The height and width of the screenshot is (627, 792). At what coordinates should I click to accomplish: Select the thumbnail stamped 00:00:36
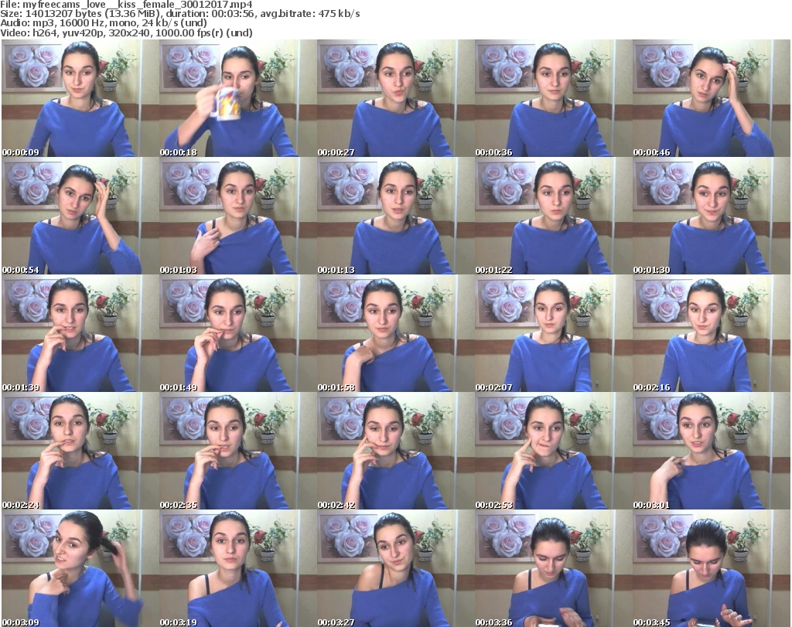pyautogui.click(x=553, y=98)
